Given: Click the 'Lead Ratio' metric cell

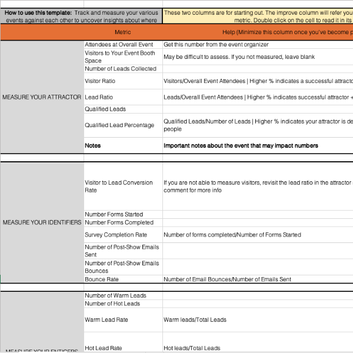Looking at the screenshot, I should pyautogui.click(x=122, y=97).
